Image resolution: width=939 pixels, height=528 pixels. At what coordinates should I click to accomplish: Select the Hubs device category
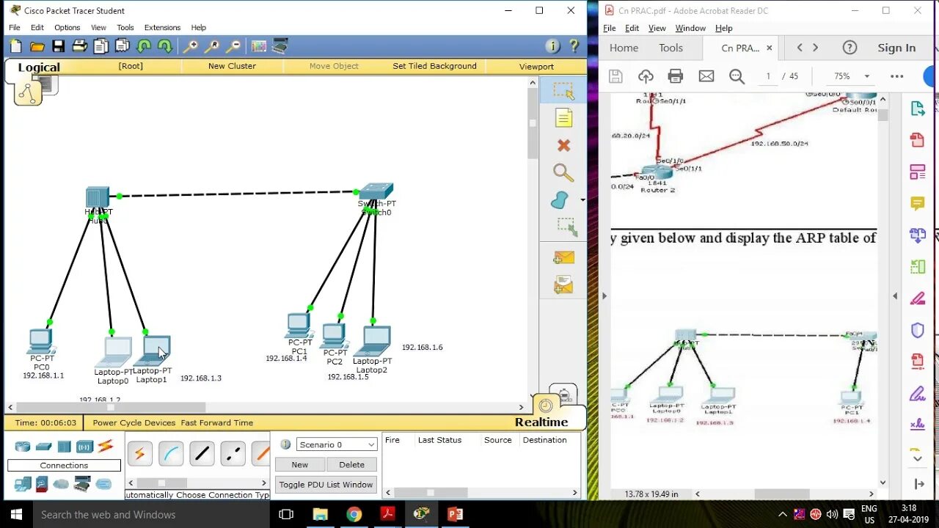click(64, 446)
